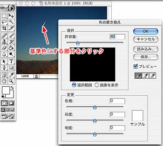Select the Pen tool

pos(4,68)
